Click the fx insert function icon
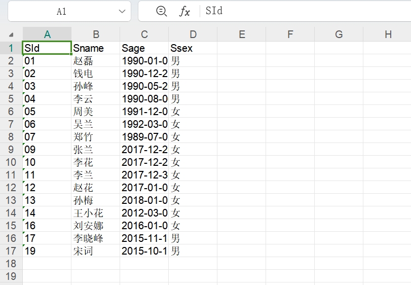Image resolution: width=411 pixels, height=285 pixels. coord(184,11)
